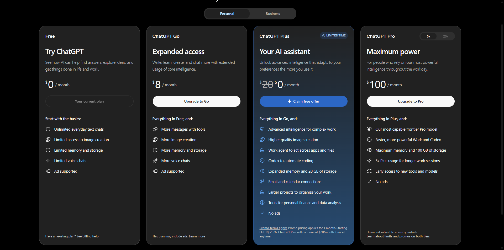
Task: Select the 20x Pro usage option
Action: click(x=445, y=36)
